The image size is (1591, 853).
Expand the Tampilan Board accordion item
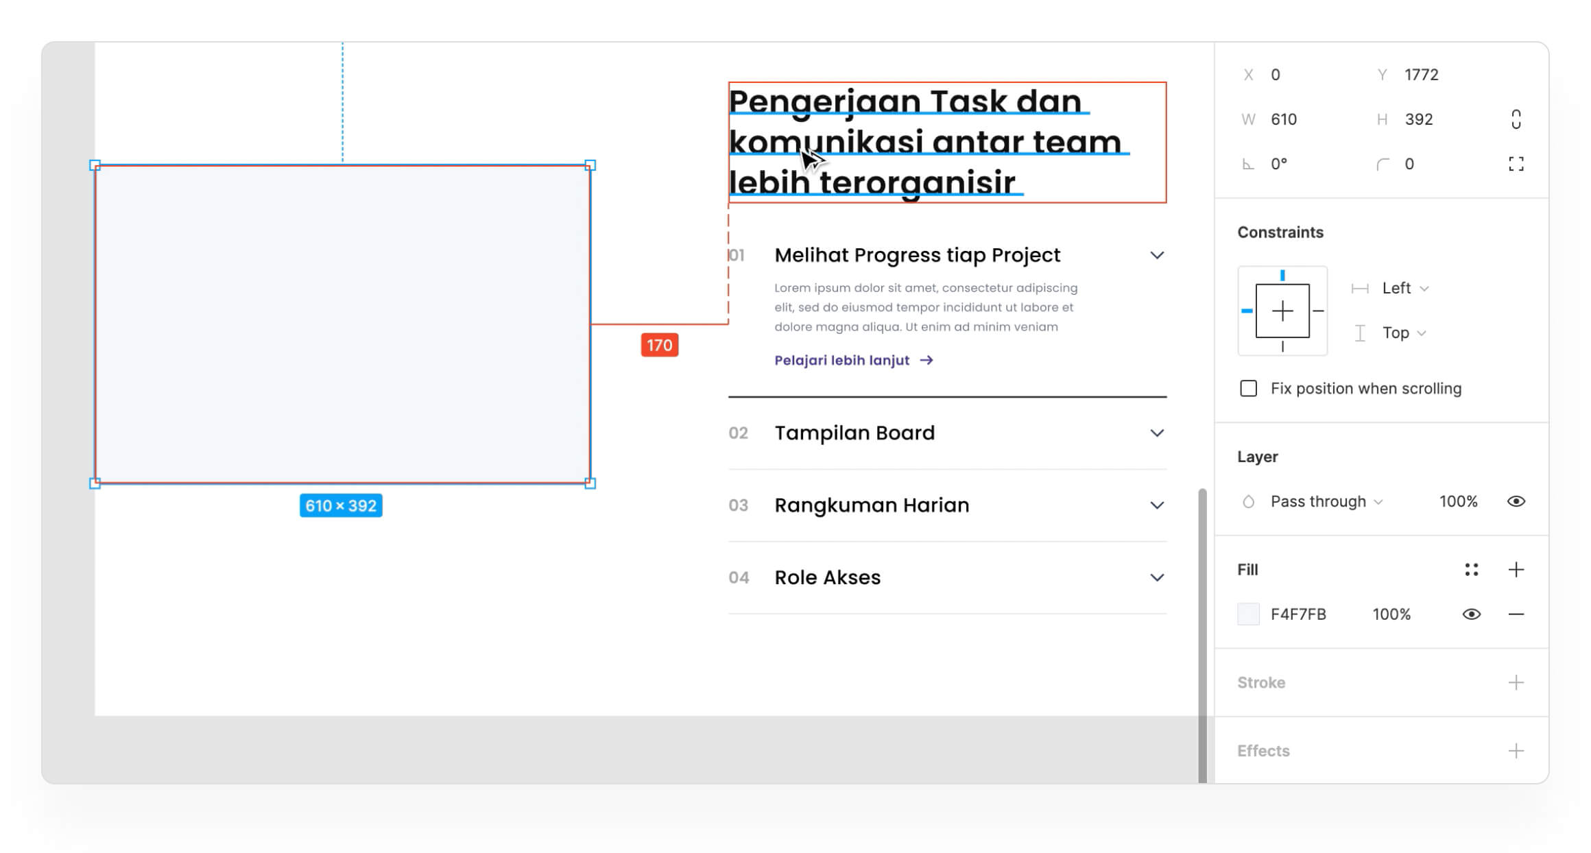coord(1156,433)
